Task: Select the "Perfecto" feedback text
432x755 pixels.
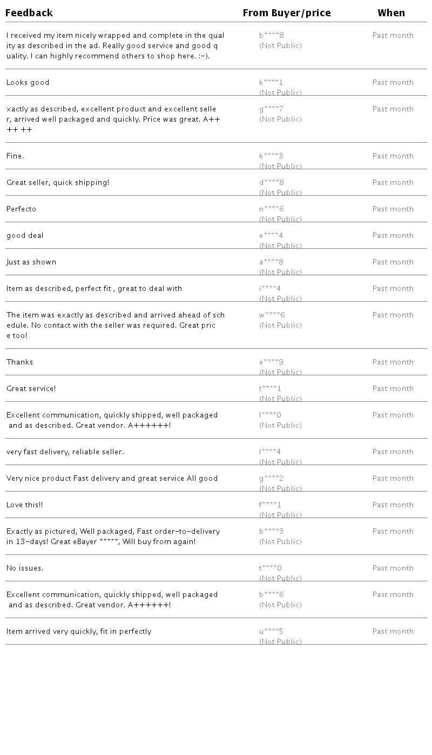Action: point(22,209)
